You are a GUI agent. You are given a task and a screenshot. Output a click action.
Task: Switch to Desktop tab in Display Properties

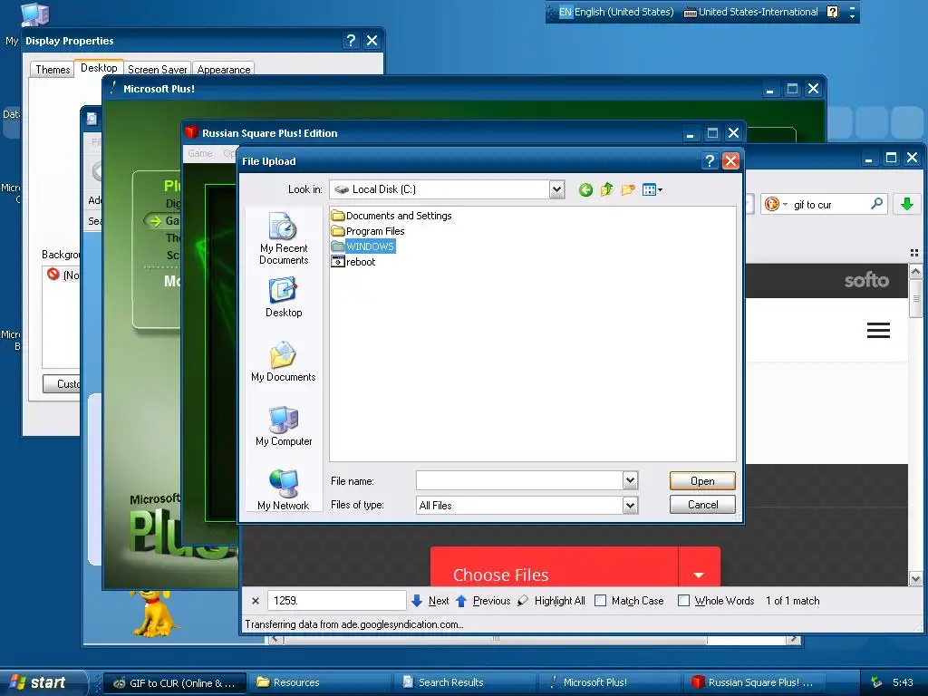click(x=99, y=67)
